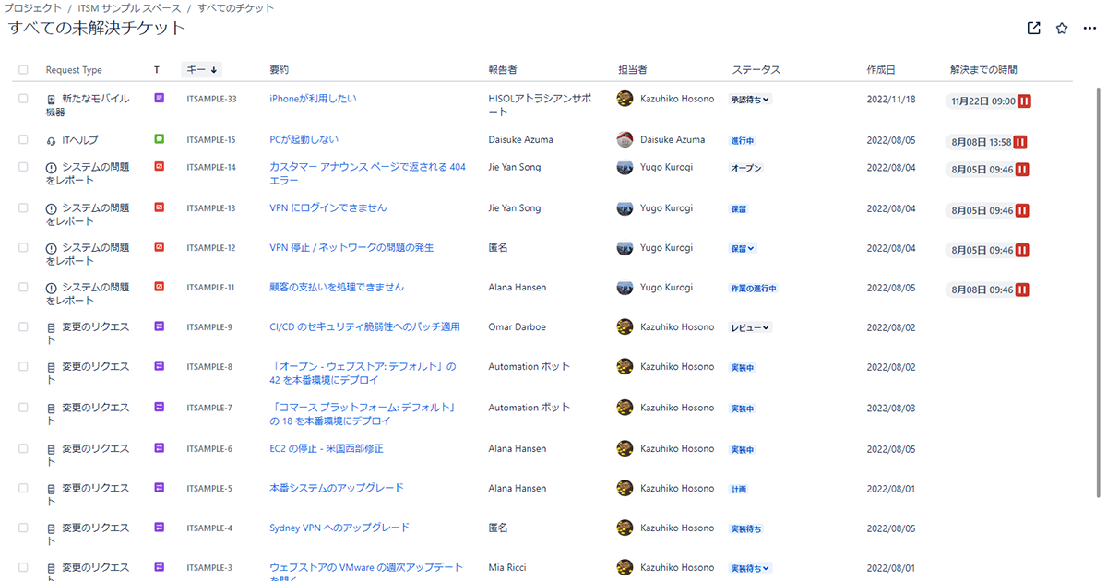Select the checkbox for the ITSAMPLE-9 row
This screenshot has height=581, width=1107.
point(23,326)
